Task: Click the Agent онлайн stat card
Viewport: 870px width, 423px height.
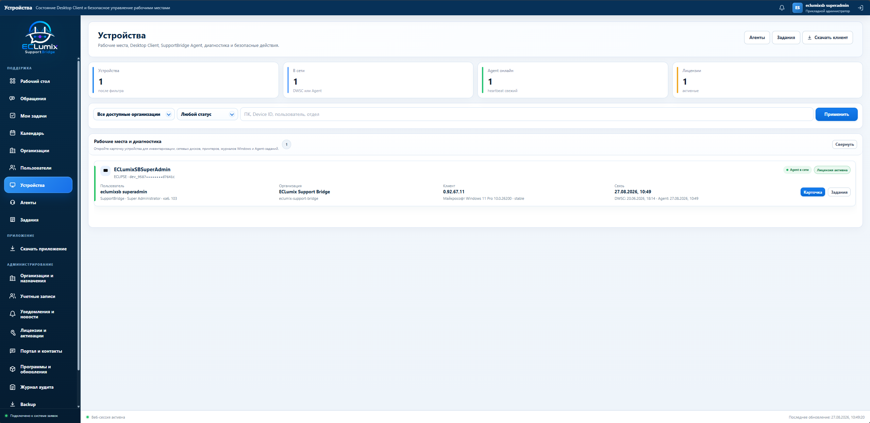Action: pos(573,80)
